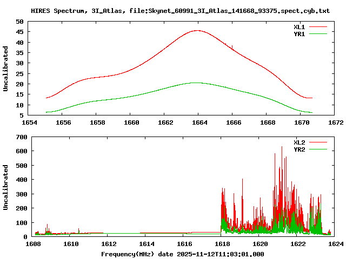Click the red XL1 legend line sample

tap(318, 26)
